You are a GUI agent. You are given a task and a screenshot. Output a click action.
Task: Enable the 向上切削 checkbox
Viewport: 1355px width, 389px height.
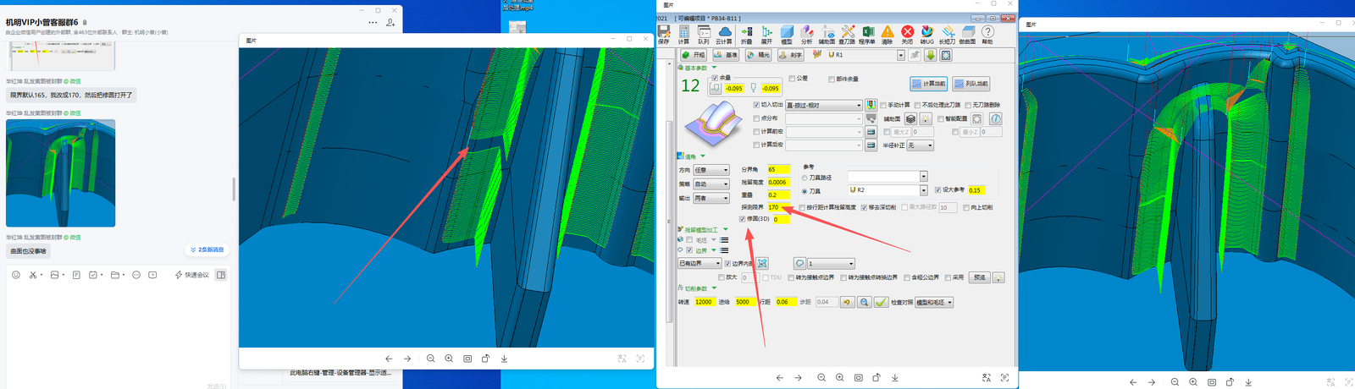[x=965, y=207]
